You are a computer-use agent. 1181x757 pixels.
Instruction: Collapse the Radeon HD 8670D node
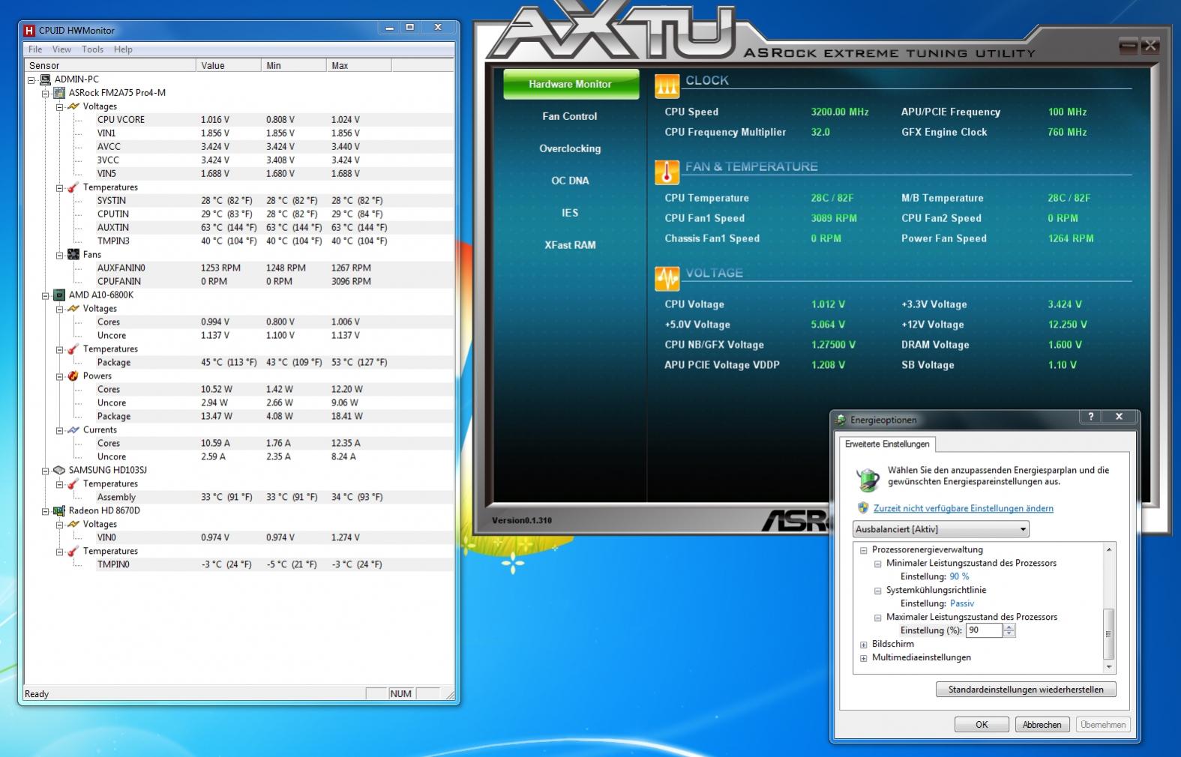pyautogui.click(x=46, y=511)
